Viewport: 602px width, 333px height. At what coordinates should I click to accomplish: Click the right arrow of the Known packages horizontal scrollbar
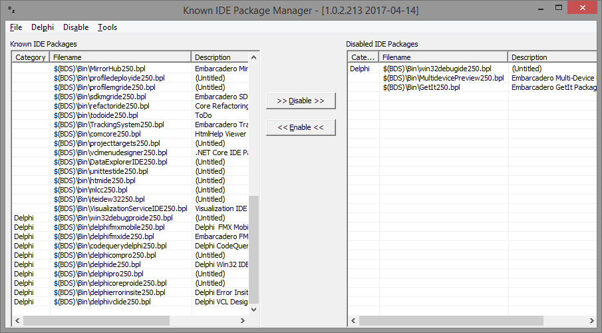tap(243, 320)
